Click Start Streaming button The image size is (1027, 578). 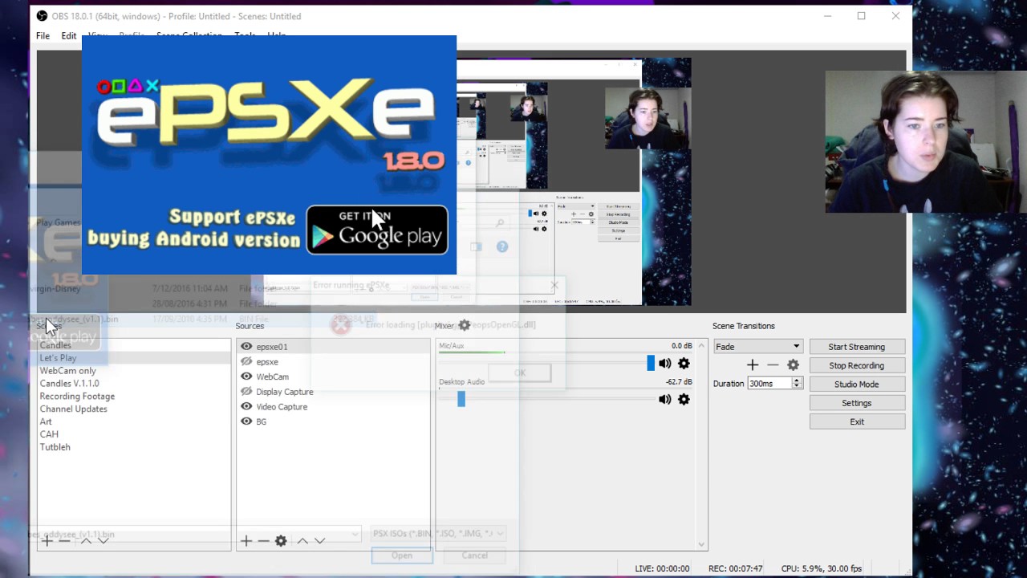857,347
